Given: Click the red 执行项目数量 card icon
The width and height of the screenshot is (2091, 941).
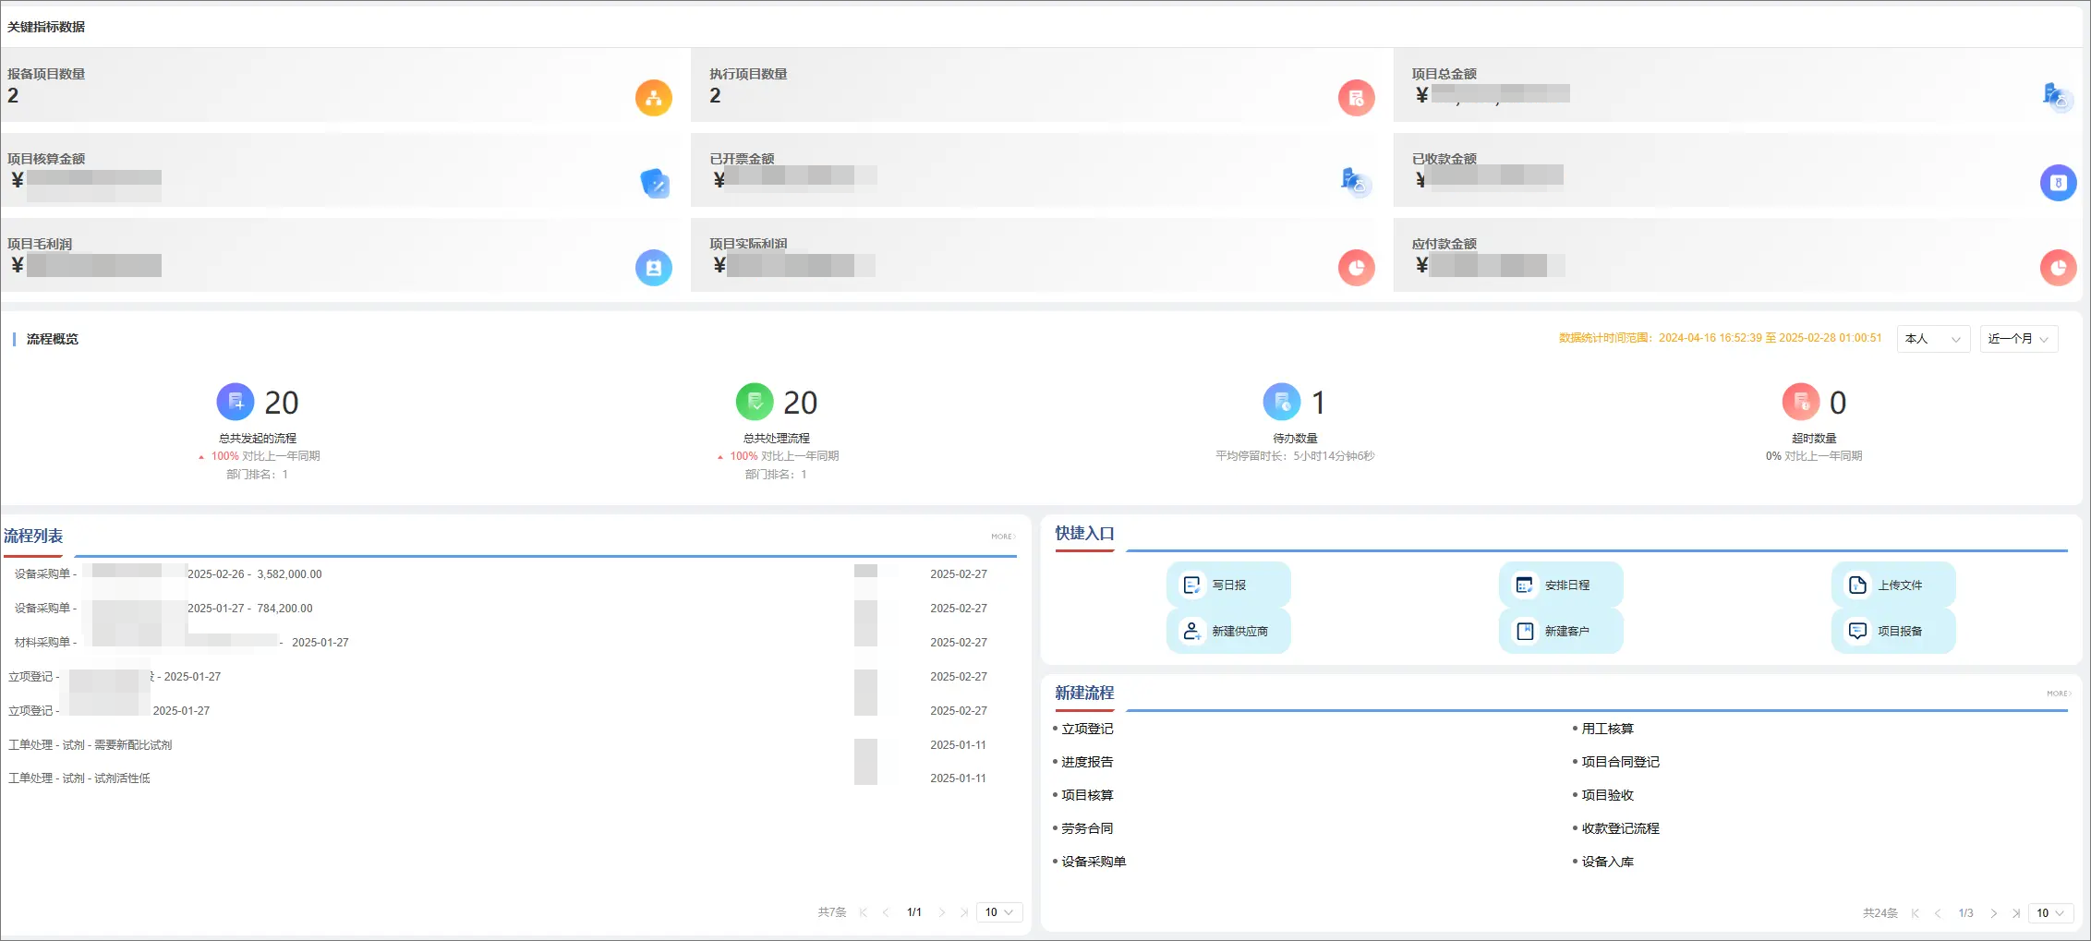Looking at the screenshot, I should 1356,98.
